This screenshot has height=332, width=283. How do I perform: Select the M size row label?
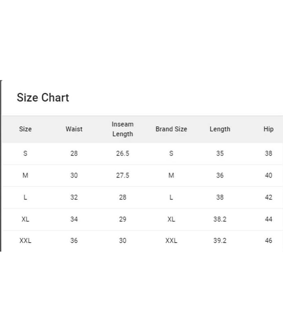[x=25, y=176]
